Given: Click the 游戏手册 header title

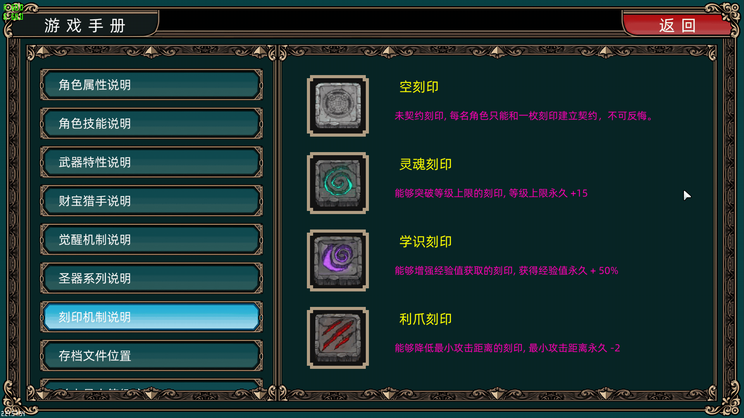Looking at the screenshot, I should tap(84, 26).
